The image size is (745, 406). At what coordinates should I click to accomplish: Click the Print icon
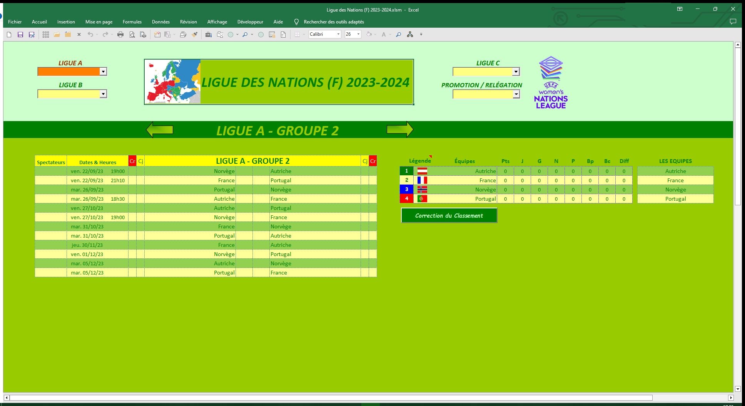(120, 35)
